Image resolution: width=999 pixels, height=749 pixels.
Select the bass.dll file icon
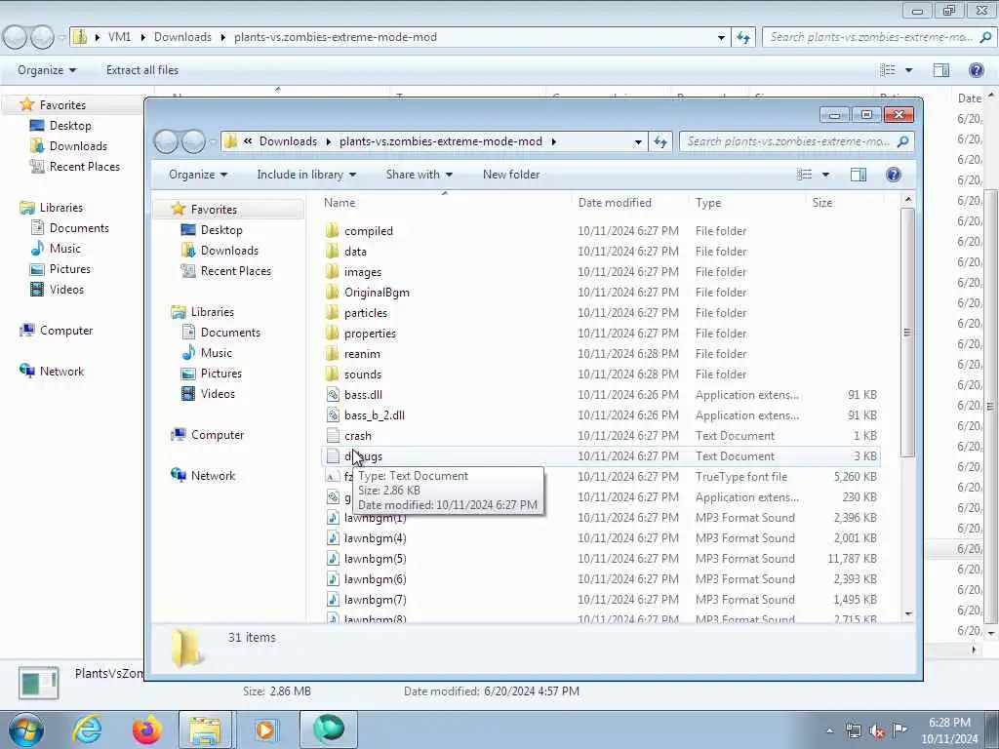coord(333,394)
